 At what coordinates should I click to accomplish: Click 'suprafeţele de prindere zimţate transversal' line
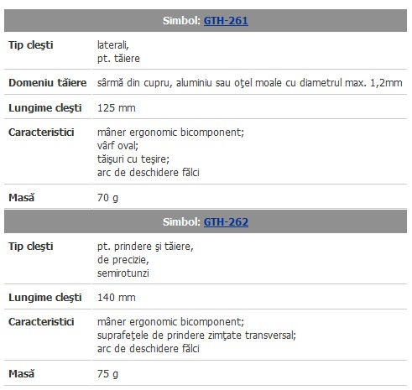(x=196, y=335)
